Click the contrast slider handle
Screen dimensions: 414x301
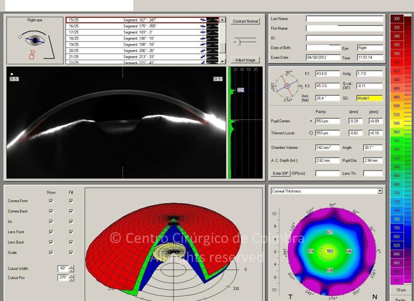[239, 42]
